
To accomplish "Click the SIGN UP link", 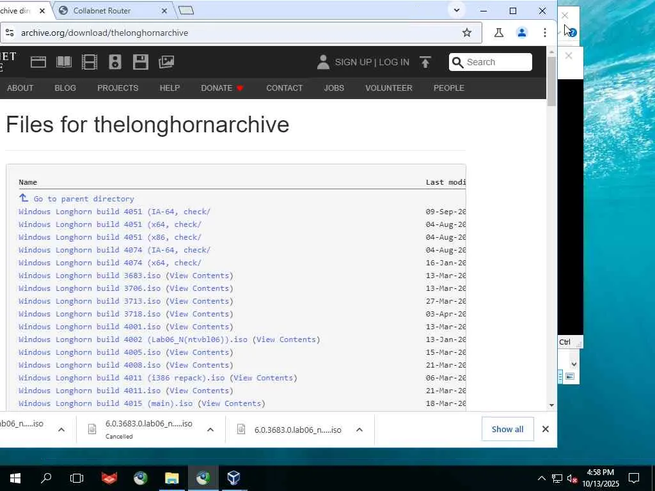I will 353,62.
